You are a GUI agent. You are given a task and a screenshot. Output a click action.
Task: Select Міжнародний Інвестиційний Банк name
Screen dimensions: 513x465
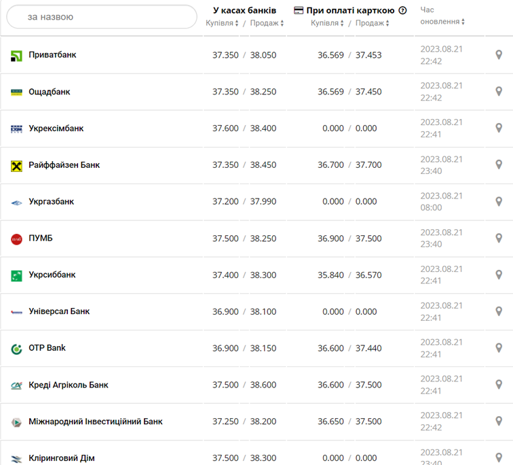(95, 421)
